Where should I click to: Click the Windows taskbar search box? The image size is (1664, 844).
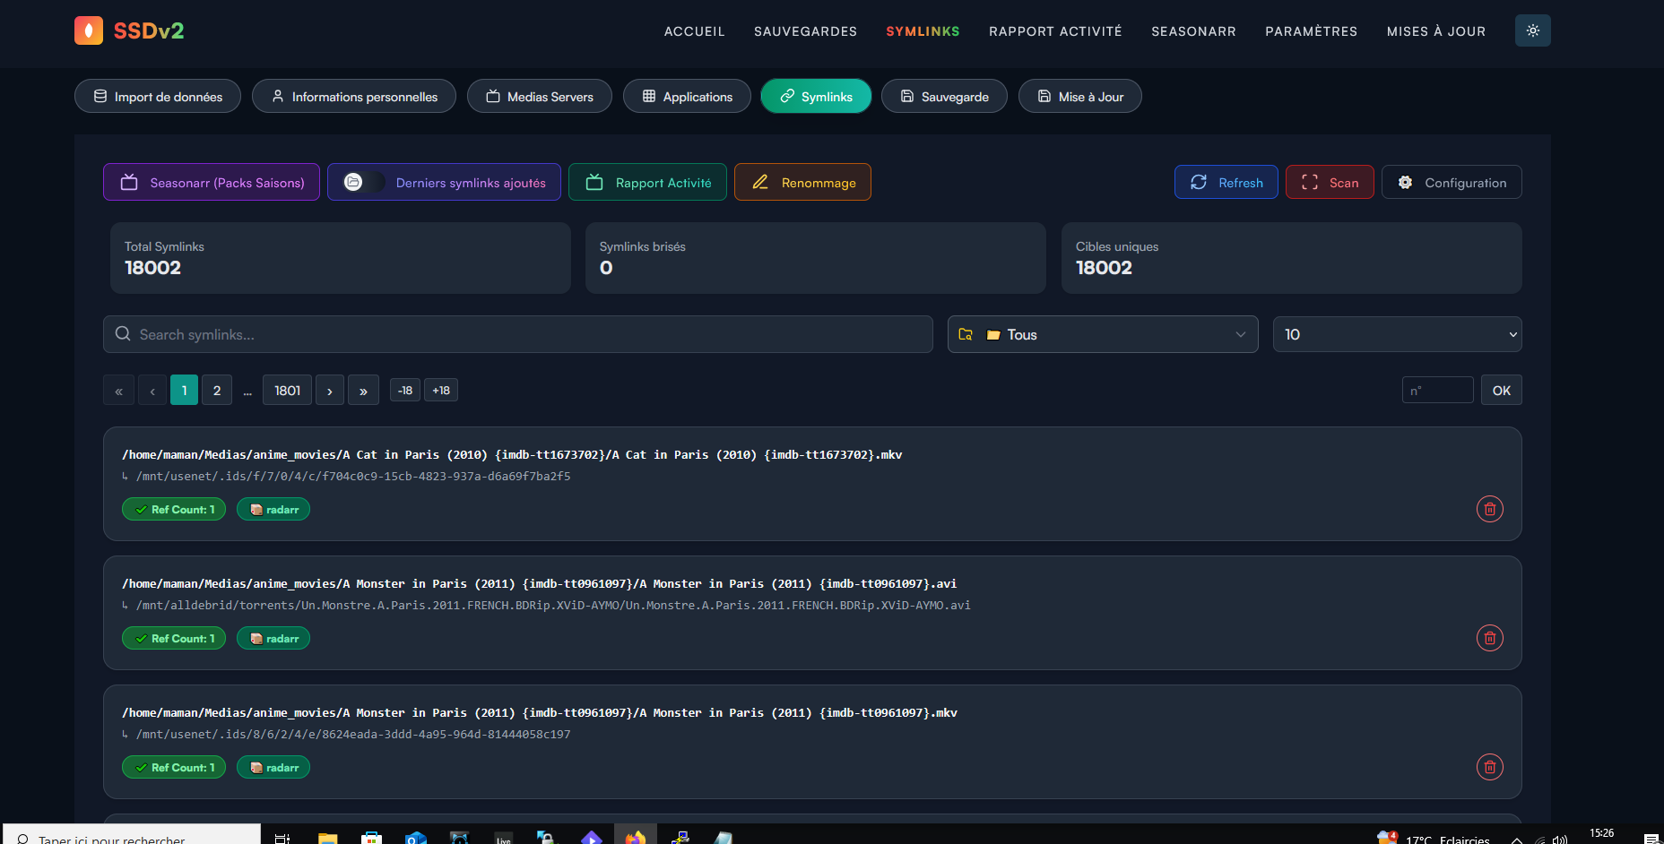[134, 838]
